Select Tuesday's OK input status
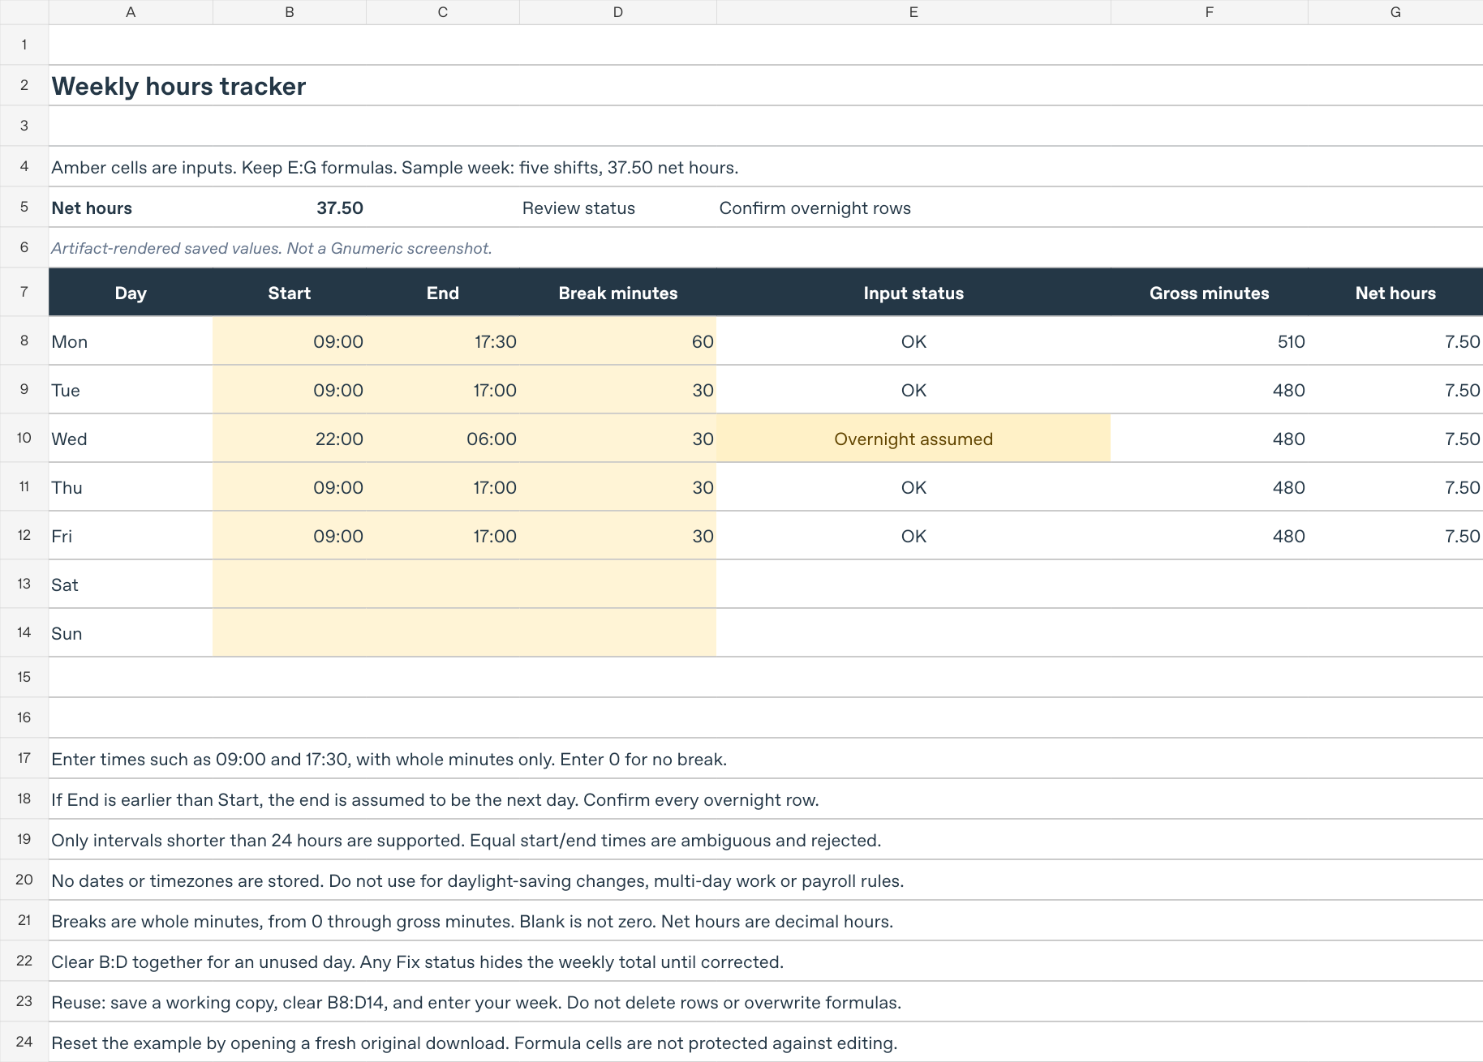 pyautogui.click(x=913, y=390)
